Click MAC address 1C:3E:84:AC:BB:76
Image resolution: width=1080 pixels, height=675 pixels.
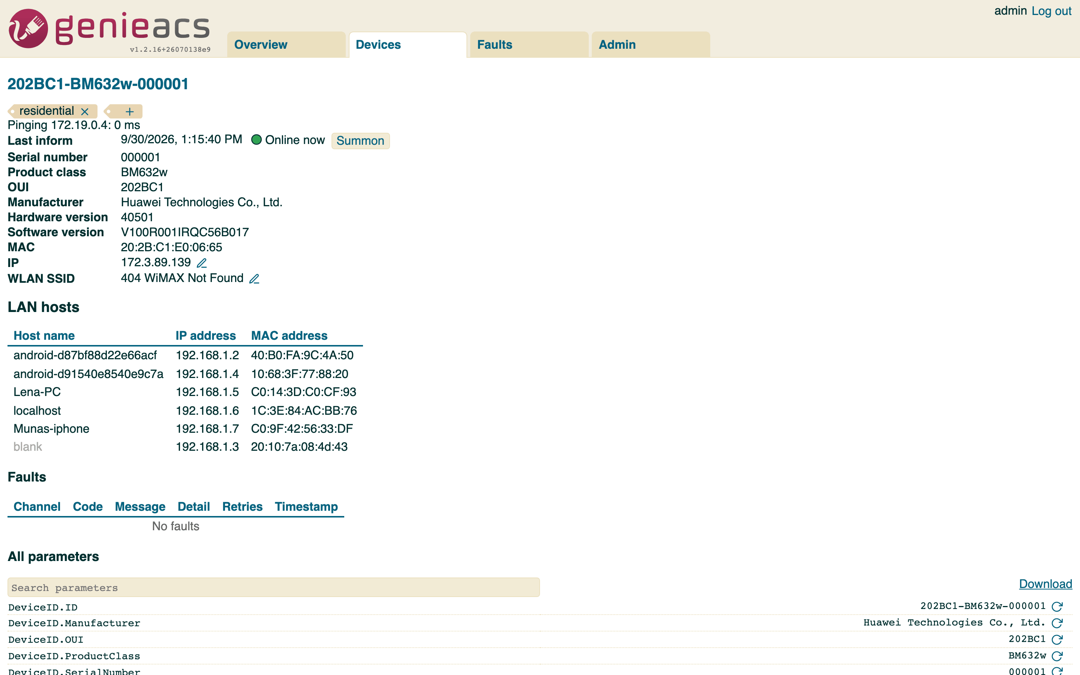pyautogui.click(x=304, y=411)
